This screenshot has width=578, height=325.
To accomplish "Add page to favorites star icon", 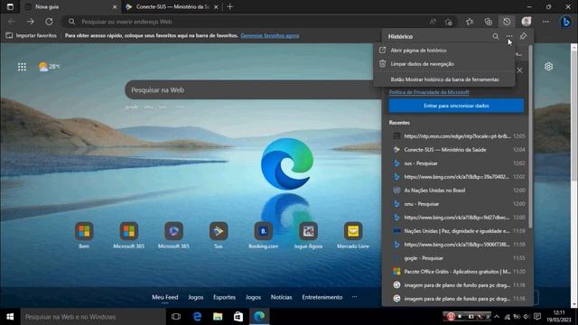I will tap(448, 22).
